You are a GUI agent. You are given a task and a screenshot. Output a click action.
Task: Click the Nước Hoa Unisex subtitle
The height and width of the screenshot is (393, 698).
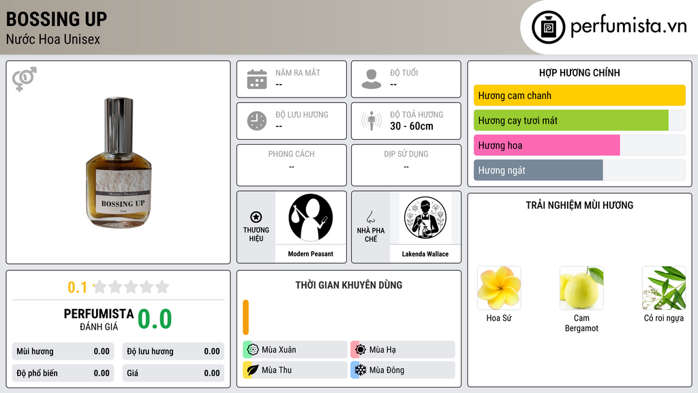coord(53,39)
